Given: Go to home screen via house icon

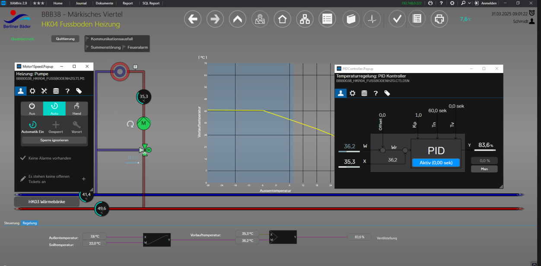Looking at the screenshot, I should (282, 19).
